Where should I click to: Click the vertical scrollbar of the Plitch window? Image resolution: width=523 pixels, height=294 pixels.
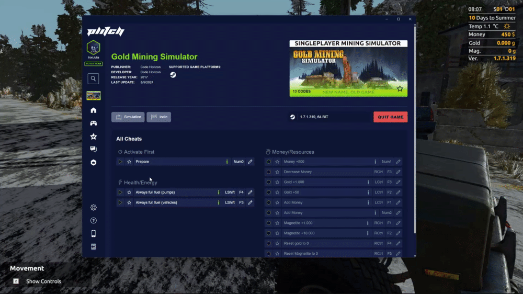click(415, 130)
